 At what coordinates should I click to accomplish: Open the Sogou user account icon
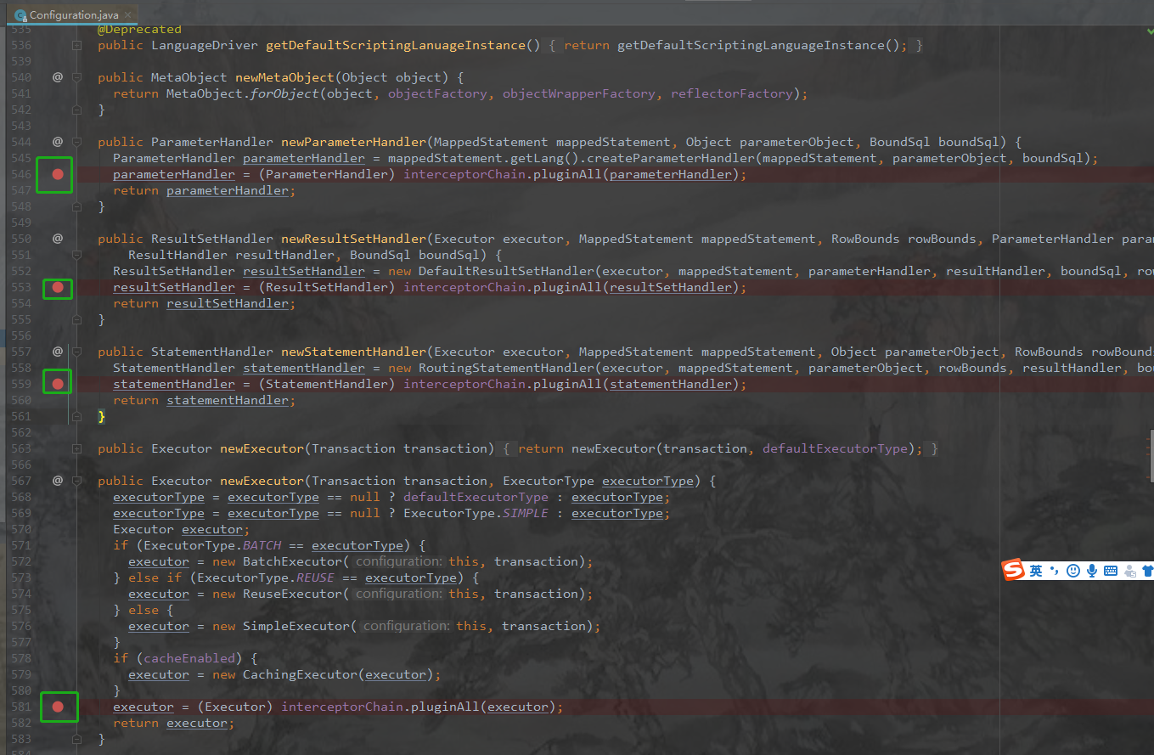[x=1130, y=571]
